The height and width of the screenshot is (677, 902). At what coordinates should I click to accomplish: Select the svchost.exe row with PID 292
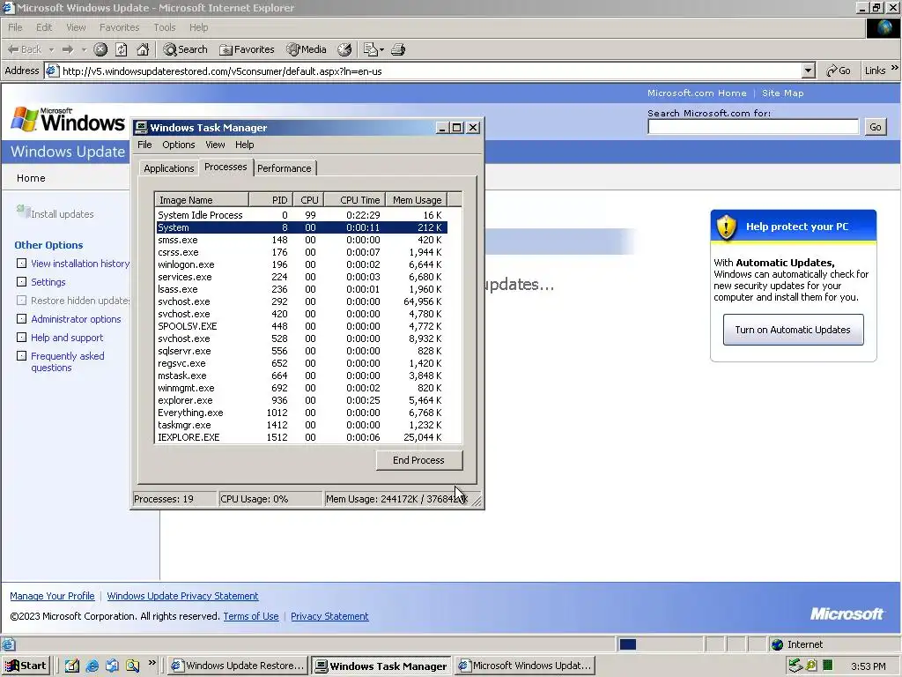[x=301, y=301]
